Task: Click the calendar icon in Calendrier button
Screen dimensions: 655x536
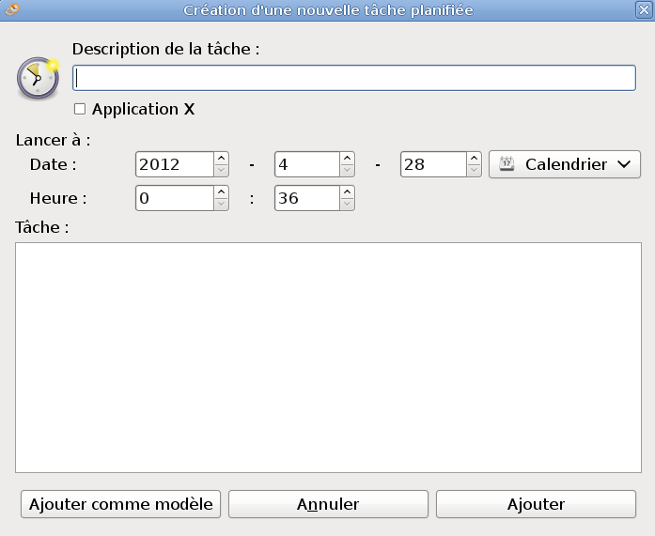Action: click(x=507, y=164)
